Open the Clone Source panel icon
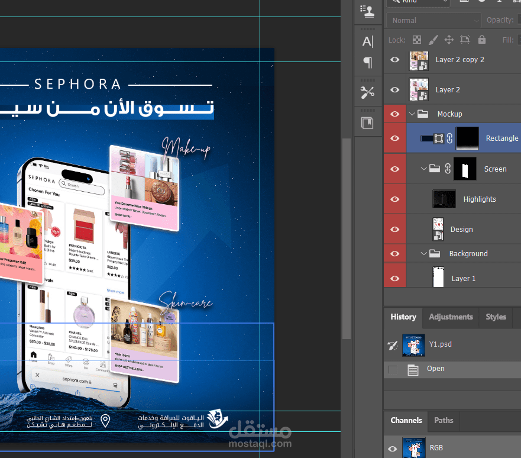This screenshot has width=521, height=458. [x=367, y=11]
